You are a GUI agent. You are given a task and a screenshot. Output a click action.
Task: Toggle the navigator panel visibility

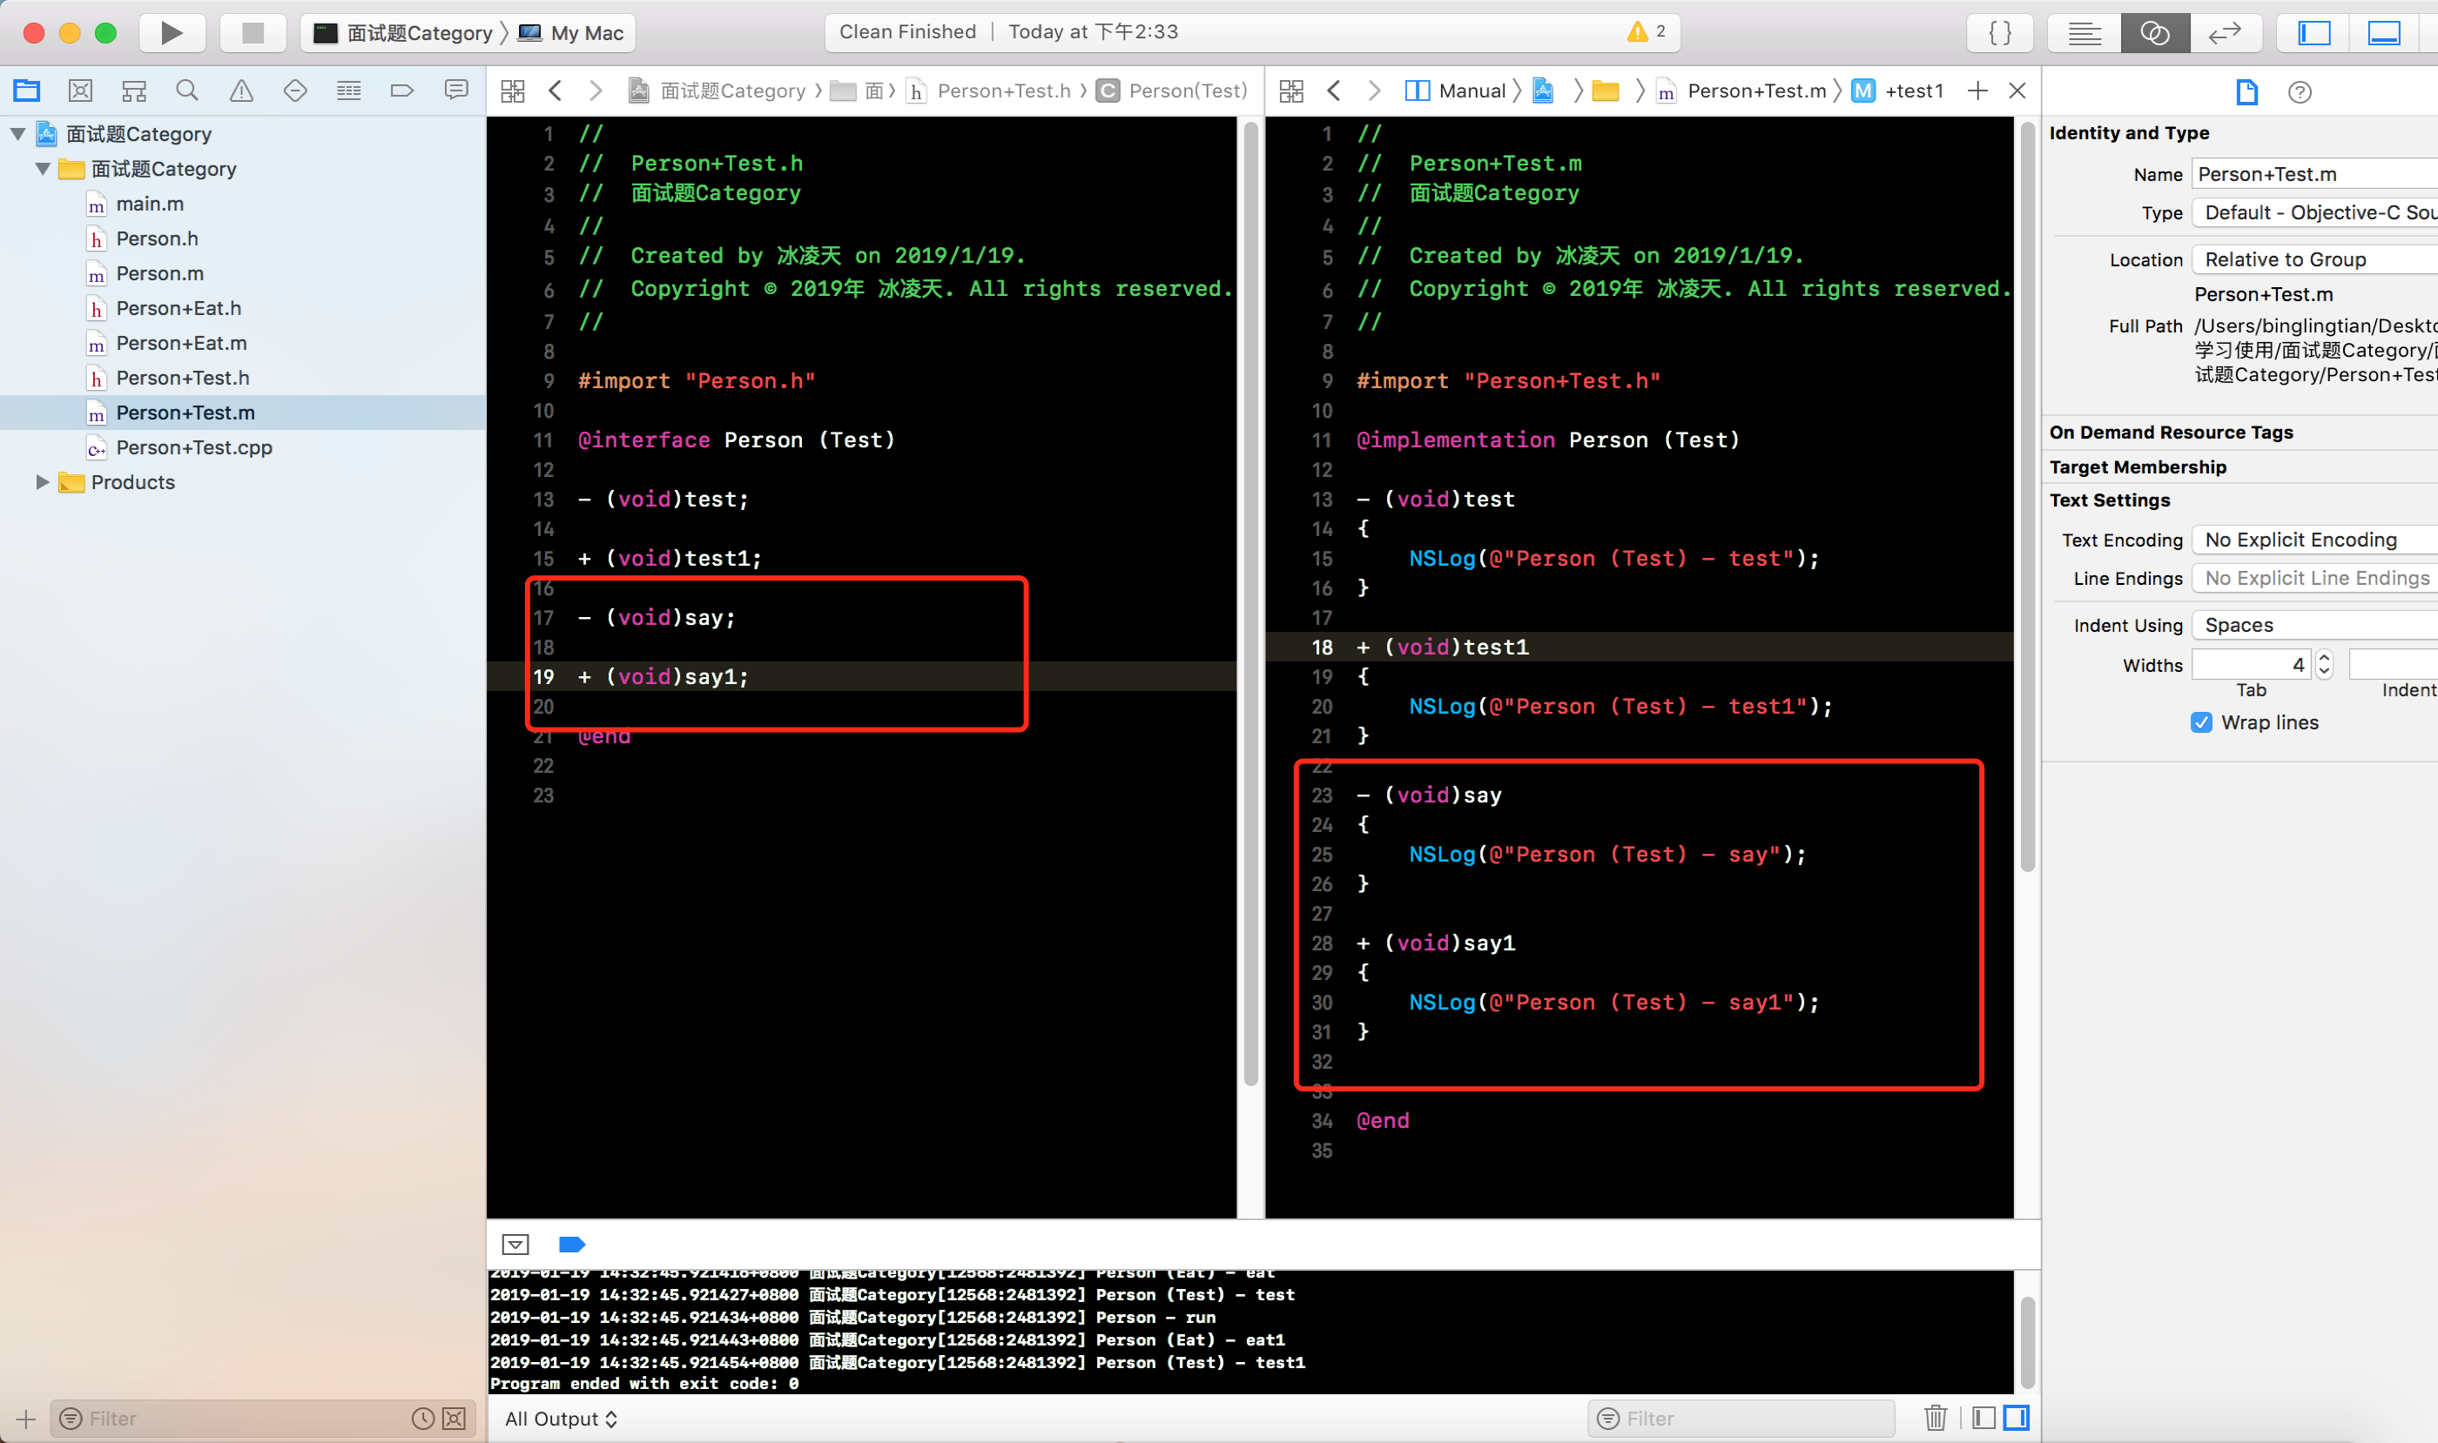click(x=2314, y=33)
